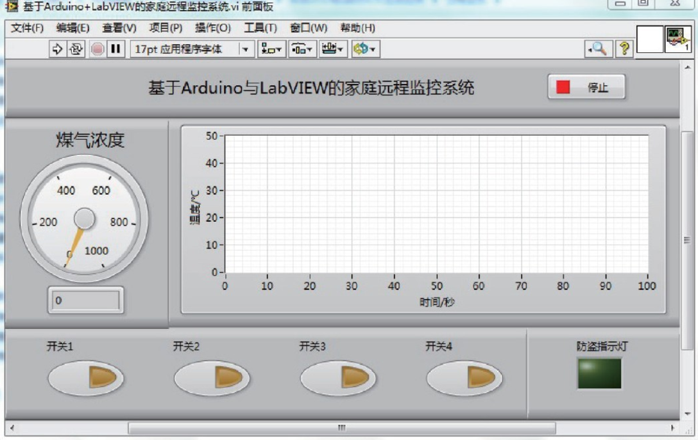Click the scroll right arrow
Image resolution: width=698 pixels, height=440 pixels.
[673, 428]
